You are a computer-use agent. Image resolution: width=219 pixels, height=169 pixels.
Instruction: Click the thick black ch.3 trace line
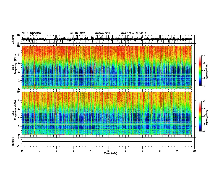tap(107, 141)
